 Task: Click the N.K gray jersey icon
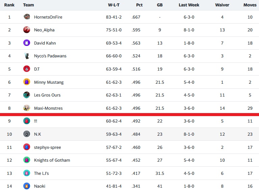pyautogui.click(x=27, y=134)
